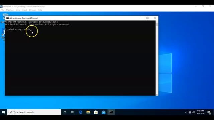The width and height of the screenshot is (214, 120).
Task: Click the VirtualBox window title bar icon
Action: point(1,6)
